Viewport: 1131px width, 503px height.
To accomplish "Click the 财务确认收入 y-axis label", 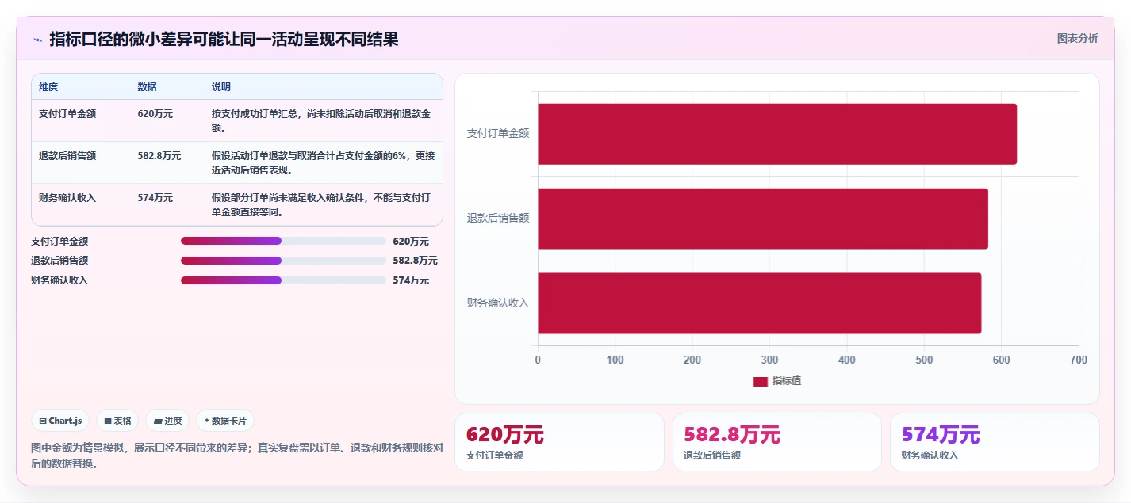I will point(498,303).
